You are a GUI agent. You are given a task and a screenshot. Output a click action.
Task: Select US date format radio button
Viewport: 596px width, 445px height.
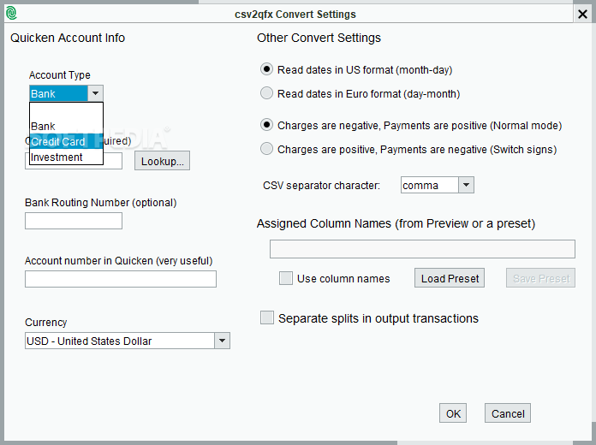(266, 69)
